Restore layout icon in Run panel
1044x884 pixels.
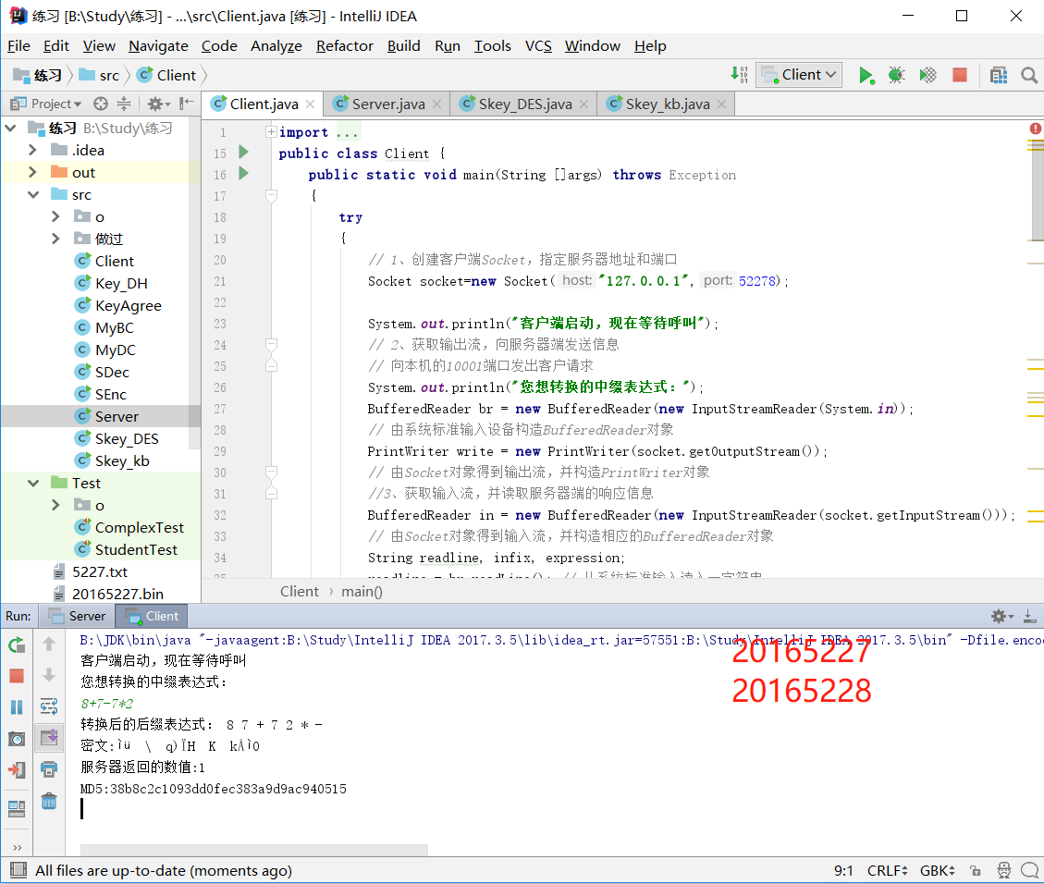click(x=17, y=808)
